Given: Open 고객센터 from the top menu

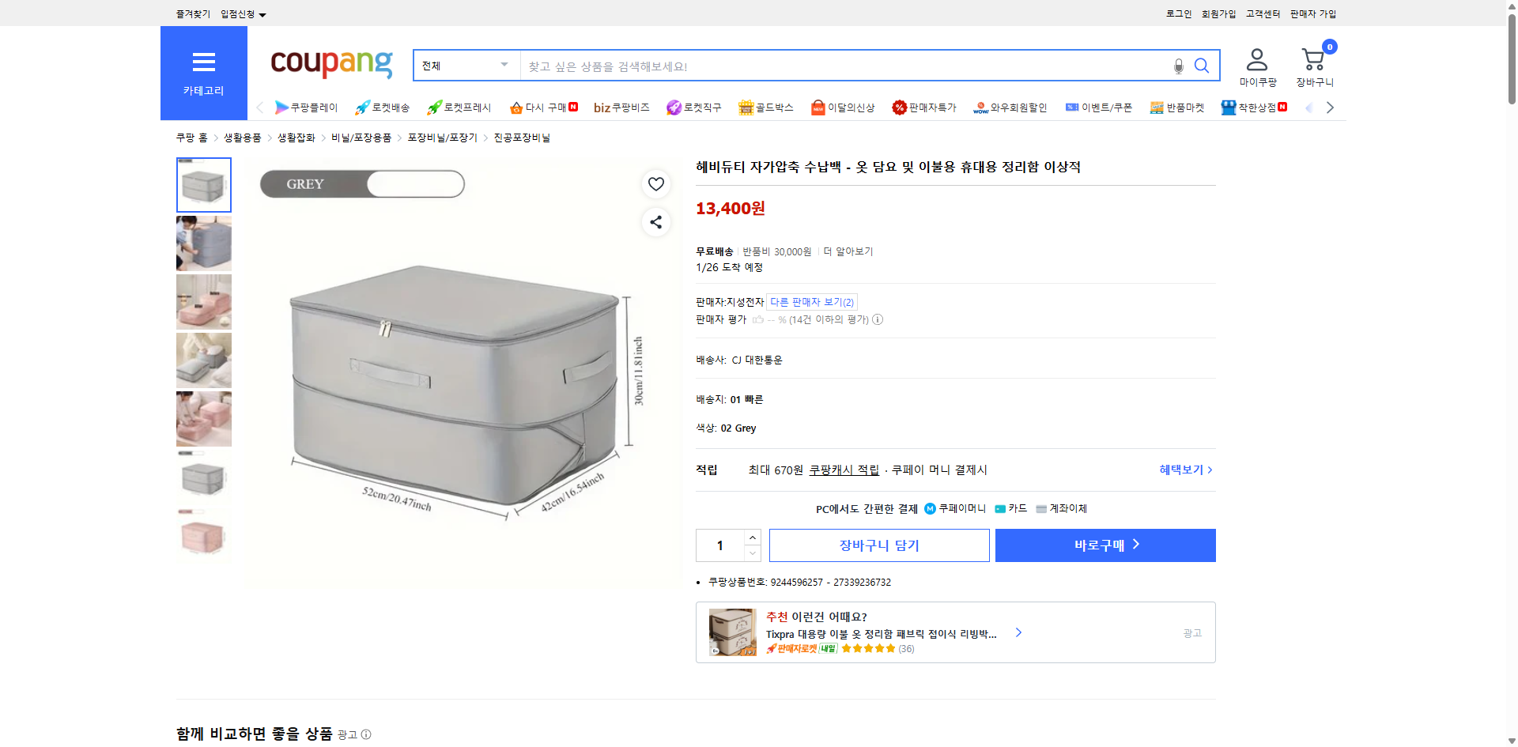Looking at the screenshot, I should click(1262, 13).
